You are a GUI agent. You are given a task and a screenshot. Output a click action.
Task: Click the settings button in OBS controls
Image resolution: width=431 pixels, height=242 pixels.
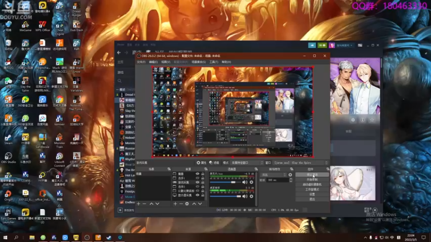point(312,194)
